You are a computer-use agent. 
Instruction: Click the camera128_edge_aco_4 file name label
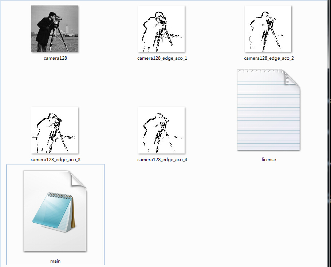tap(162, 160)
